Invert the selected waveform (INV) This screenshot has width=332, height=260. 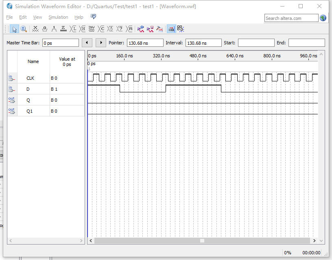[92, 29]
